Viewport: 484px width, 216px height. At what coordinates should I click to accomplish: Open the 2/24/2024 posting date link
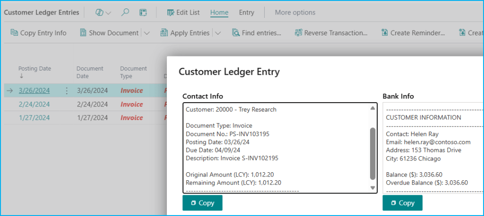(34, 104)
